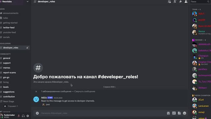Click the hammer reaction with 2441 count
This screenshot has height=119, width=211.
point(46,104)
